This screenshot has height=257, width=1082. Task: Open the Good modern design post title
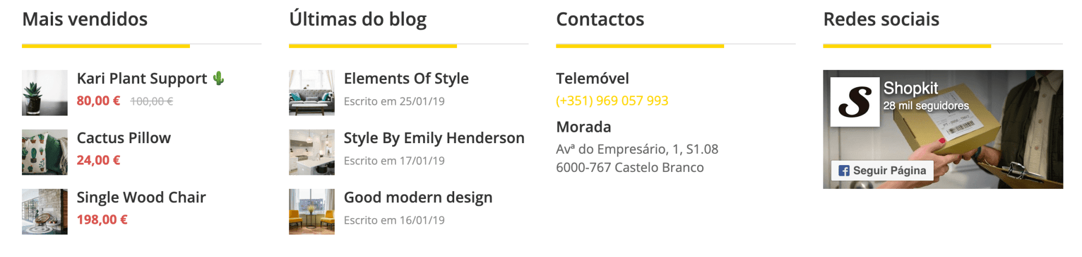click(418, 197)
